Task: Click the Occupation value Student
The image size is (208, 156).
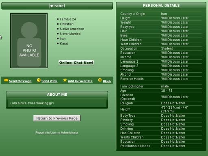Action: [167, 48]
